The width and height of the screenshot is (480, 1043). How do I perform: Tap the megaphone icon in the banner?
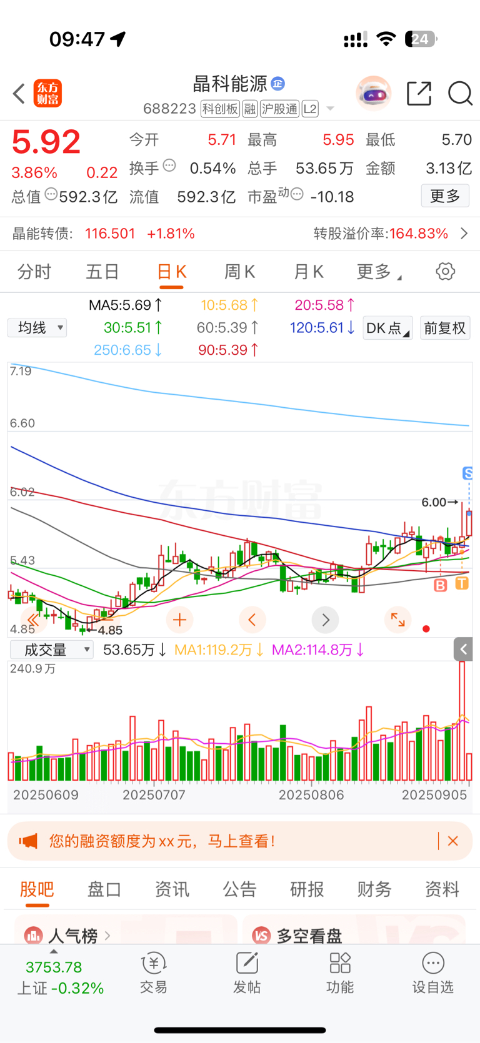click(x=28, y=841)
